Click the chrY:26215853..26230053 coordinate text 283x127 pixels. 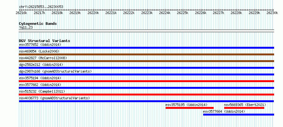coord(41,7)
